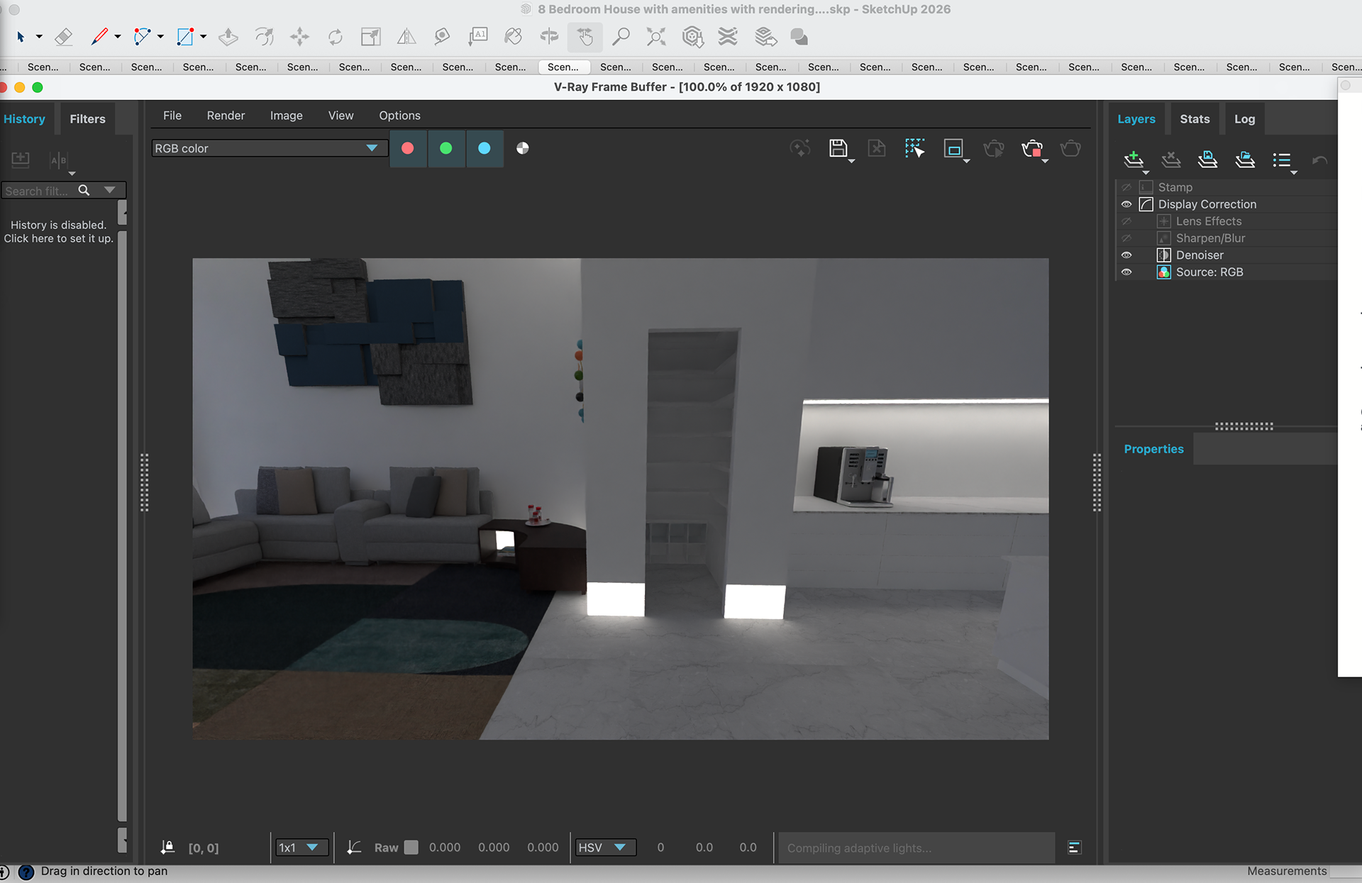1362x883 pixels.
Task: Hide the Display Correction layer
Action: point(1126,204)
